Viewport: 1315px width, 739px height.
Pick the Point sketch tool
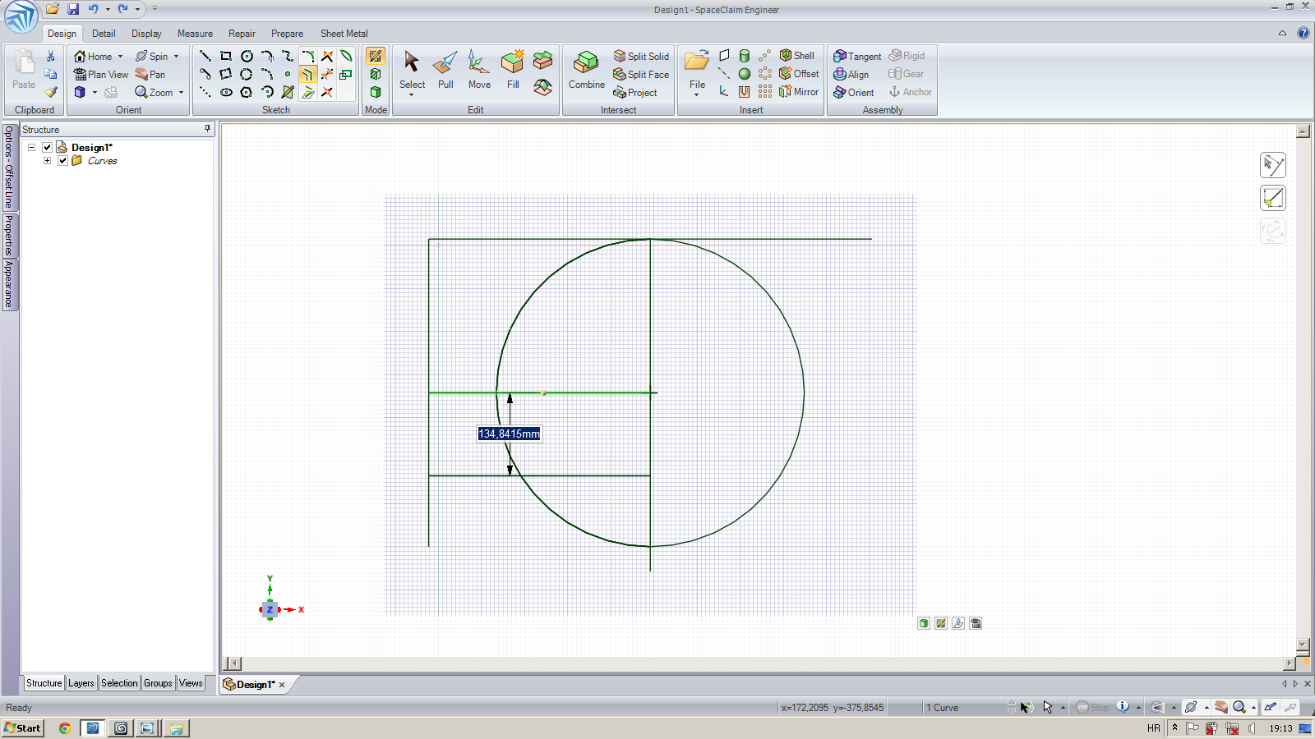tap(287, 74)
